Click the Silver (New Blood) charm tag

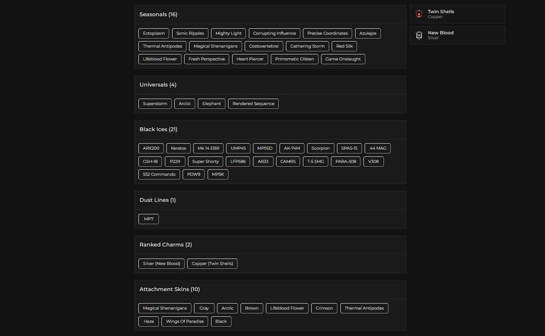[161, 264]
